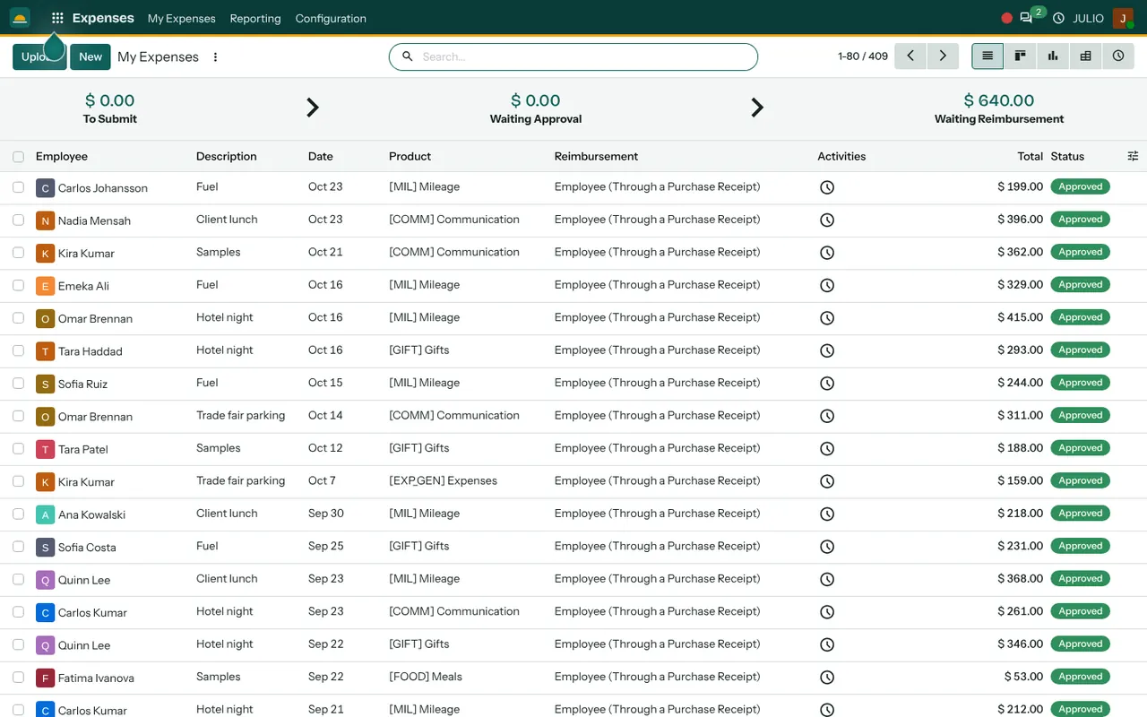The height and width of the screenshot is (717, 1147).
Task: Click the 1-80 / 409 pager counter
Action: click(x=863, y=56)
